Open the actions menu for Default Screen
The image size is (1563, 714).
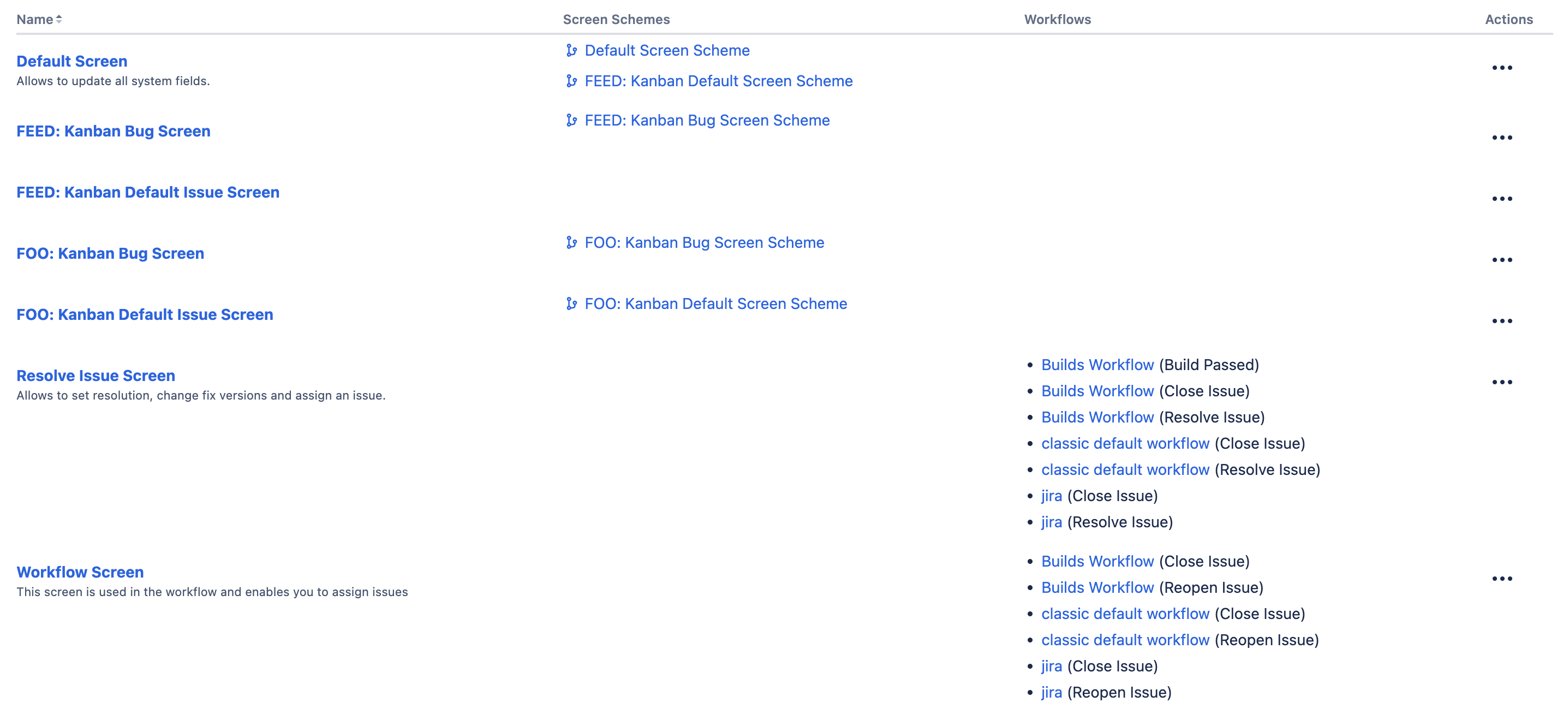tap(1502, 67)
